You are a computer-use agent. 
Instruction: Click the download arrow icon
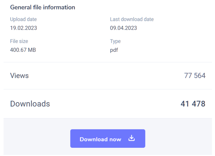pos(132,138)
